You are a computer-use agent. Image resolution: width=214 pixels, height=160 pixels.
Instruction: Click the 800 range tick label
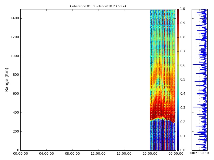[16, 75]
